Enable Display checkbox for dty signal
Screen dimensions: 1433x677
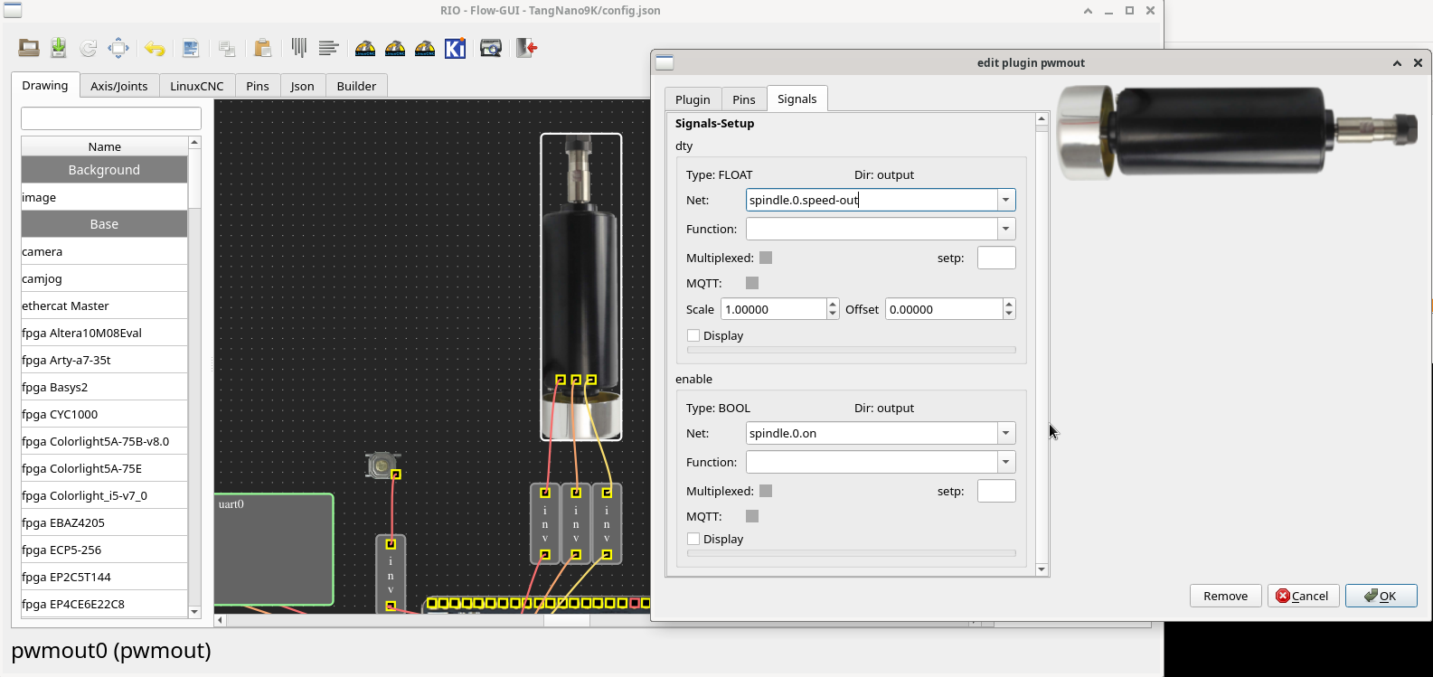693,335
